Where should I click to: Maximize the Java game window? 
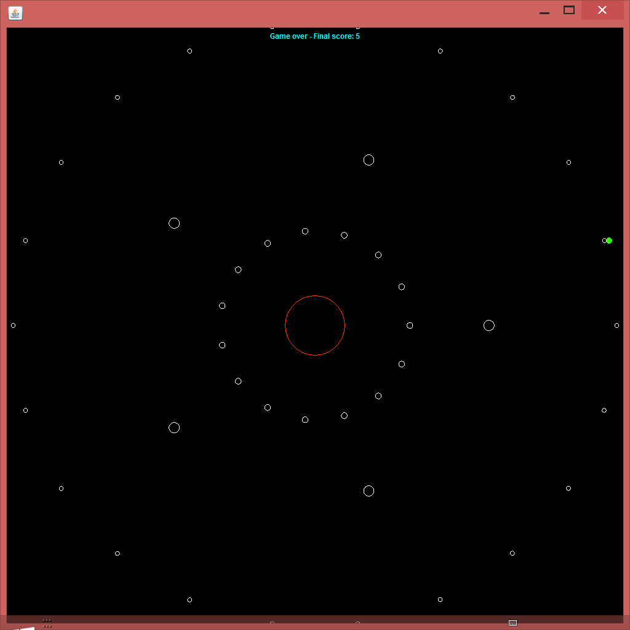point(569,10)
